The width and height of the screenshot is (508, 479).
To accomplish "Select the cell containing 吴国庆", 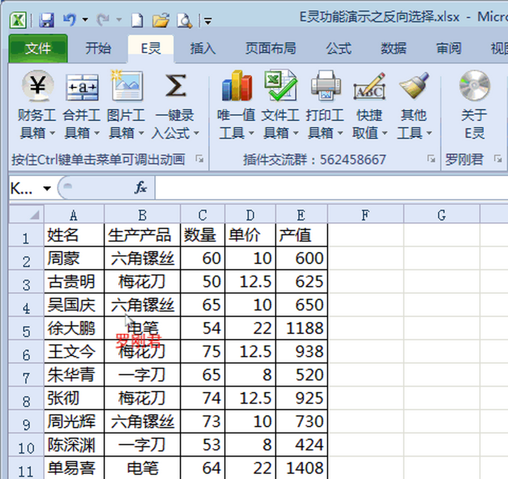I will 74,305.
